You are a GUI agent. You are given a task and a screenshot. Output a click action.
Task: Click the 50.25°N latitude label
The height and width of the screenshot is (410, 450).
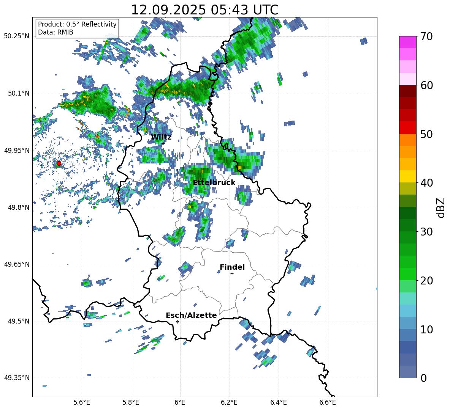(17, 36)
